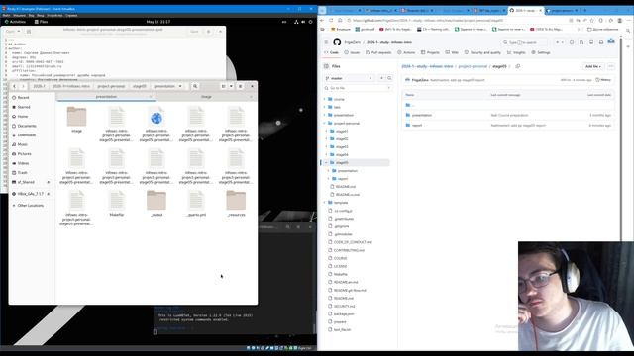Open the repository Settings tab

[x=541, y=52]
